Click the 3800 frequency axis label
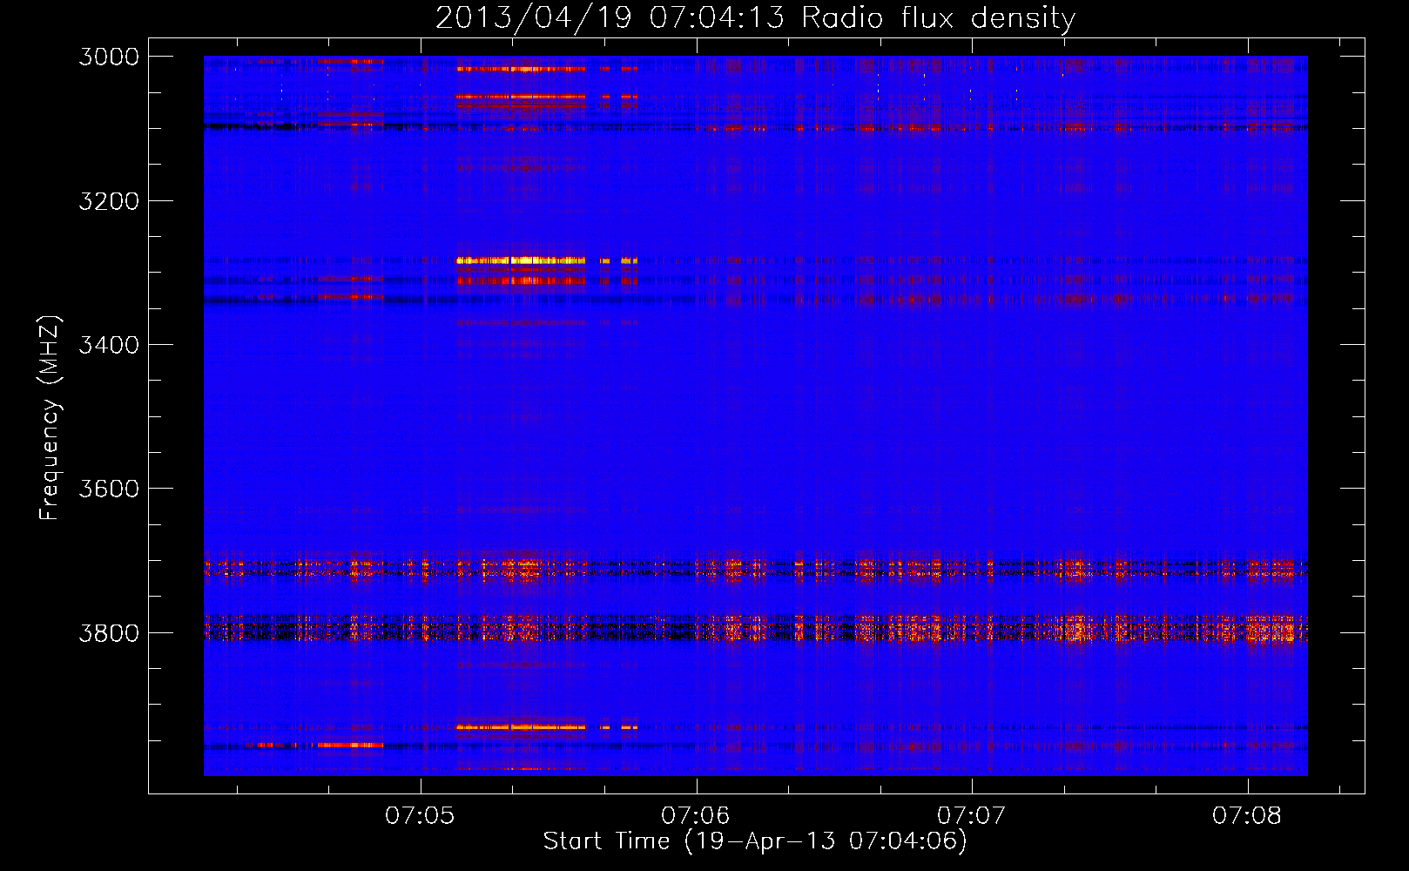Screen dimensions: 1409x871 pyautogui.click(x=109, y=632)
